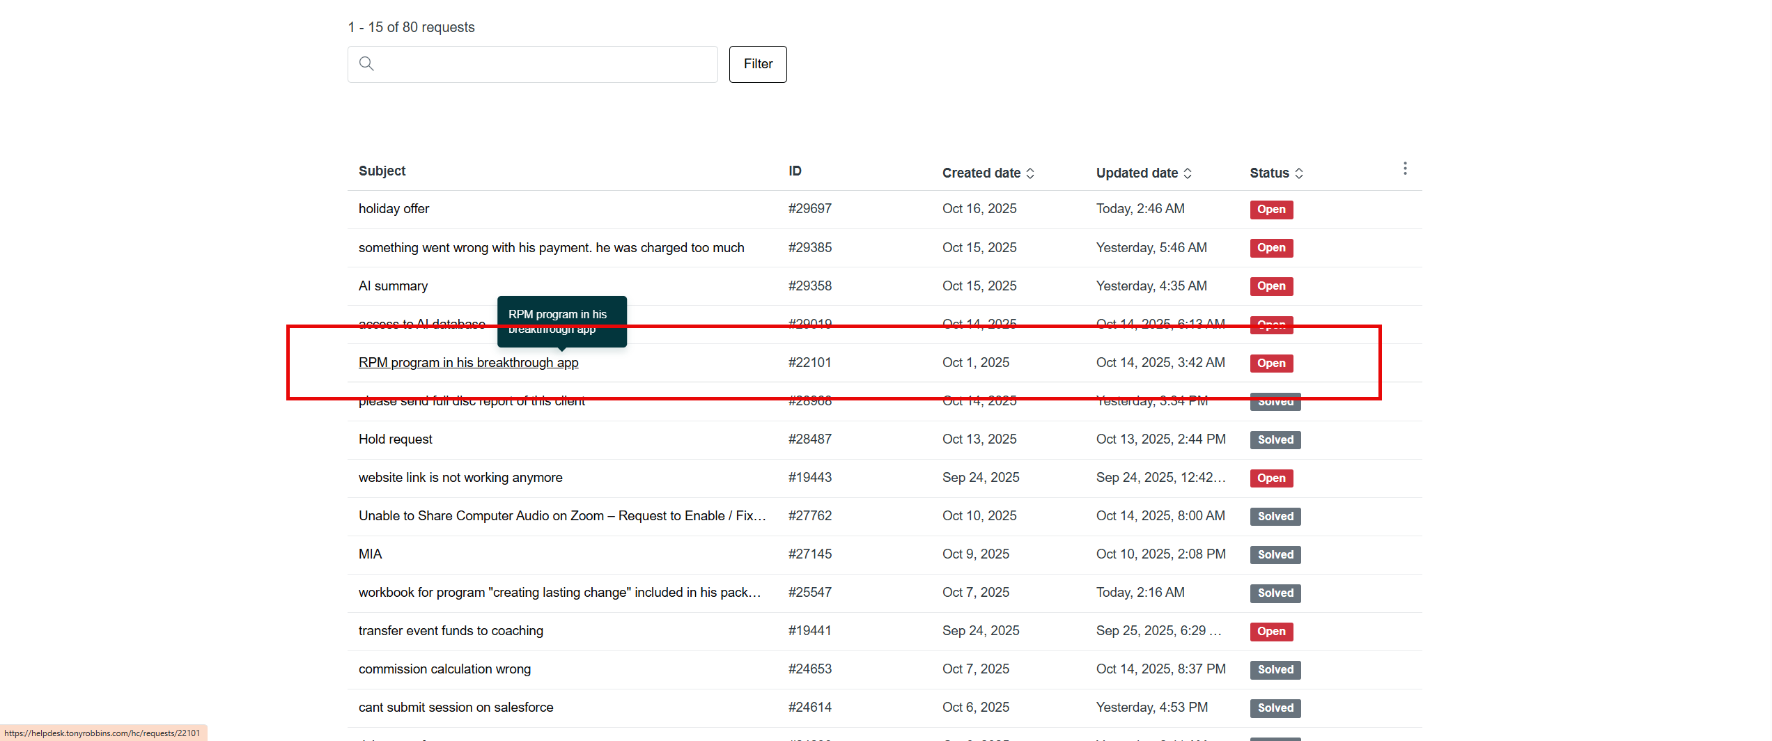
Task: Open 'transfer event funds to coaching' request
Action: pos(451,631)
